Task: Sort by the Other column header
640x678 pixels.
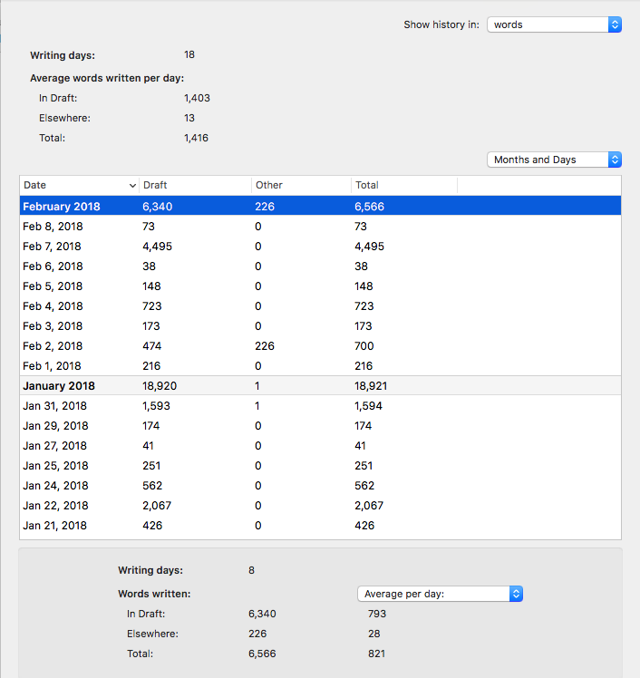Action: click(x=301, y=185)
